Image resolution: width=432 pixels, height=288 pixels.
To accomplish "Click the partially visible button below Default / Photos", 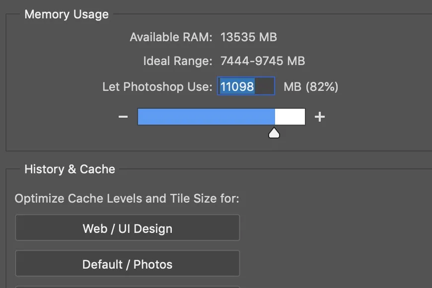I will (x=128, y=286).
